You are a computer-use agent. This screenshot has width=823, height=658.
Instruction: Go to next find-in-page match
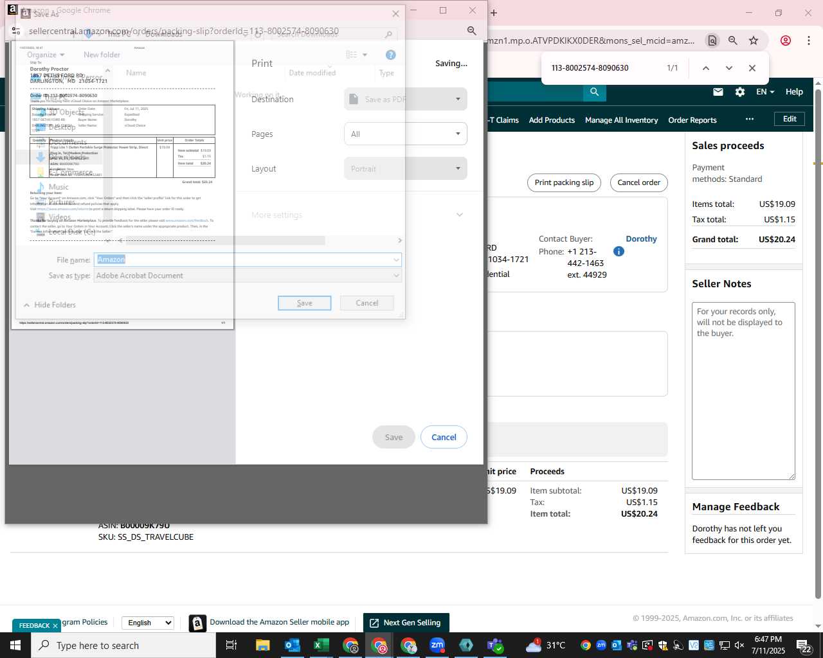point(728,68)
